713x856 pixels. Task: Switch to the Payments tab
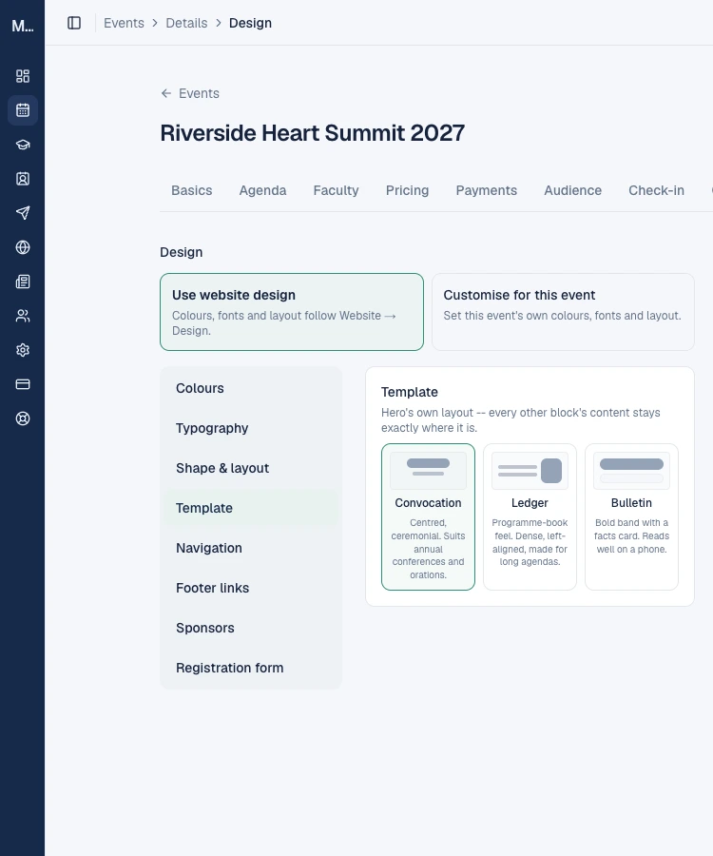[x=486, y=190]
